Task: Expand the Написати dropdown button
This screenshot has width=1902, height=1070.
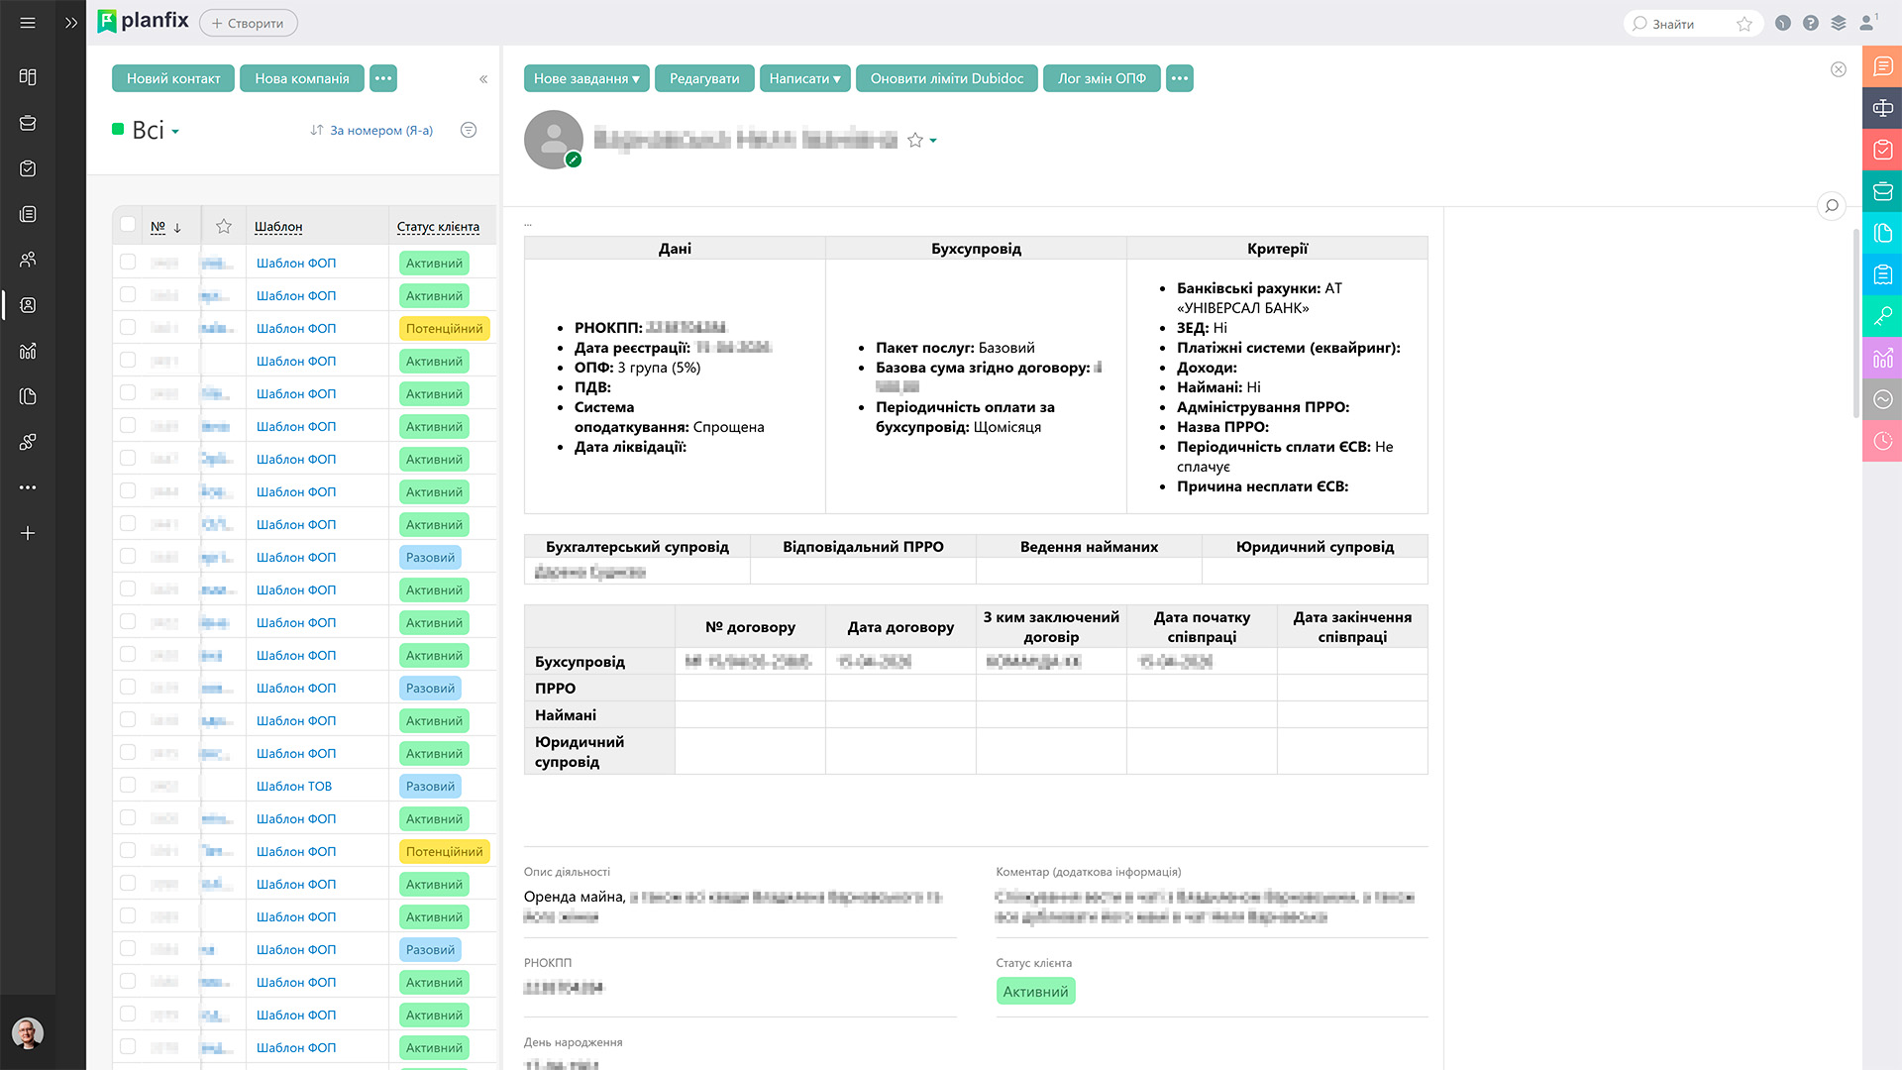Action: click(x=804, y=78)
